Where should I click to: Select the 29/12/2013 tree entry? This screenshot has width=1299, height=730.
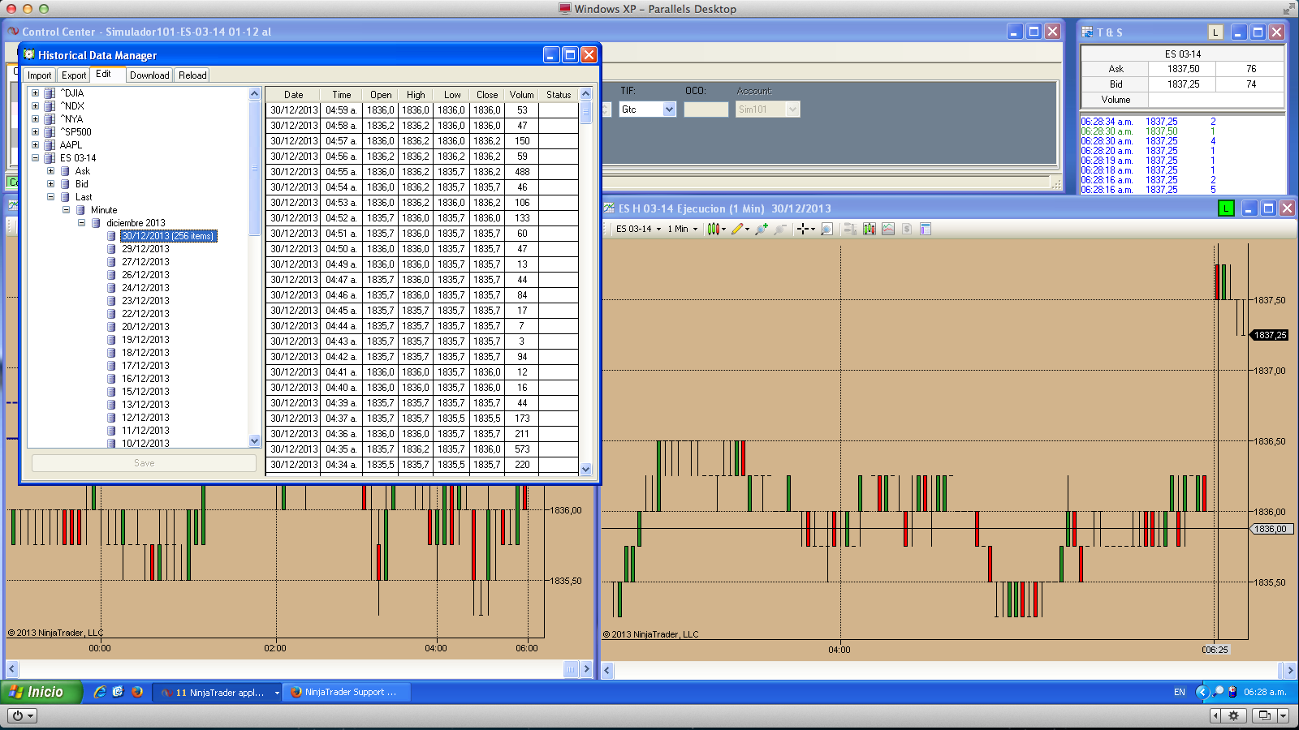click(x=146, y=249)
